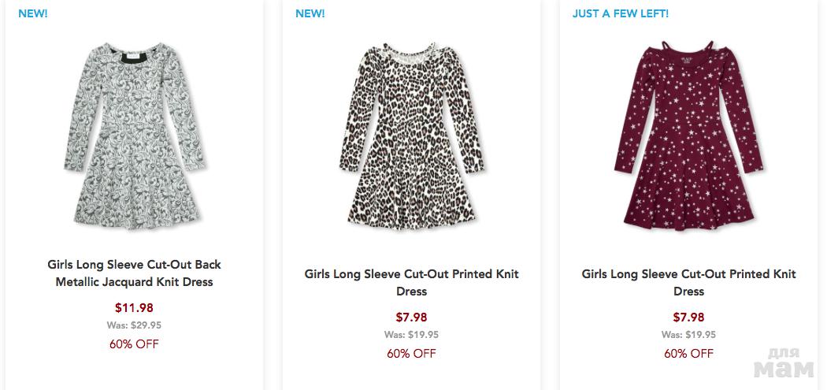
Task: Click the burgundy Cut-Out Printed Knit Dress title
Action: pos(688,283)
